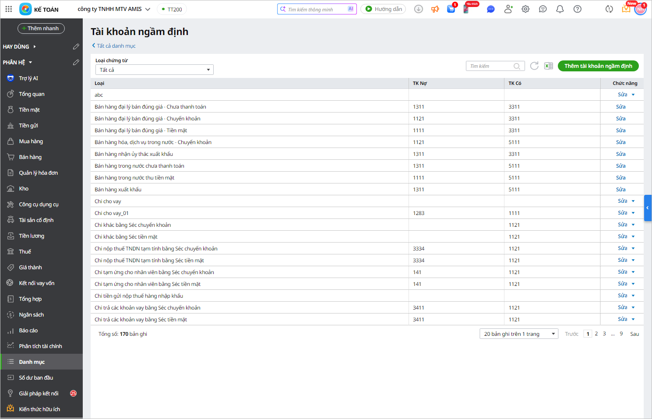Click the edit pencil next to HAY DÙNG
Viewport: 652px width, 419px height.
point(76,47)
